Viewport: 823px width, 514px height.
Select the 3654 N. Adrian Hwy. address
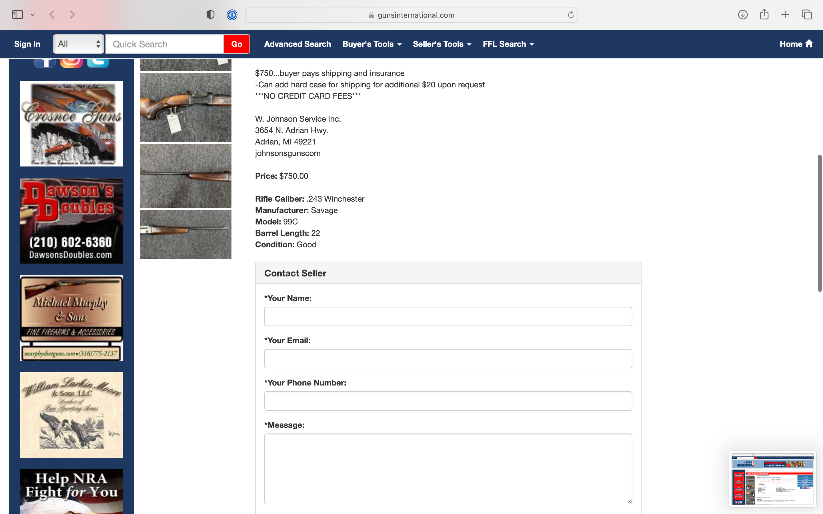(291, 130)
